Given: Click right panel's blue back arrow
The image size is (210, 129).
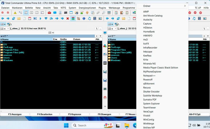Looking at the screenshot, I should (x=107, y=18).
